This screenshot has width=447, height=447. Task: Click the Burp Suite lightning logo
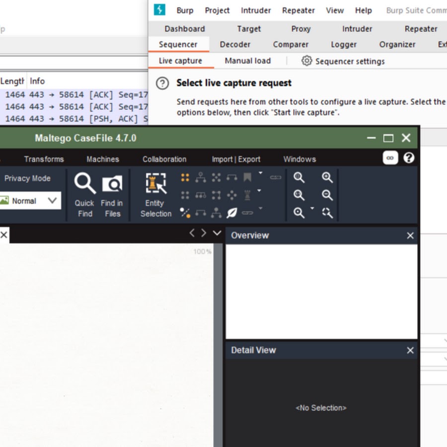click(x=159, y=10)
